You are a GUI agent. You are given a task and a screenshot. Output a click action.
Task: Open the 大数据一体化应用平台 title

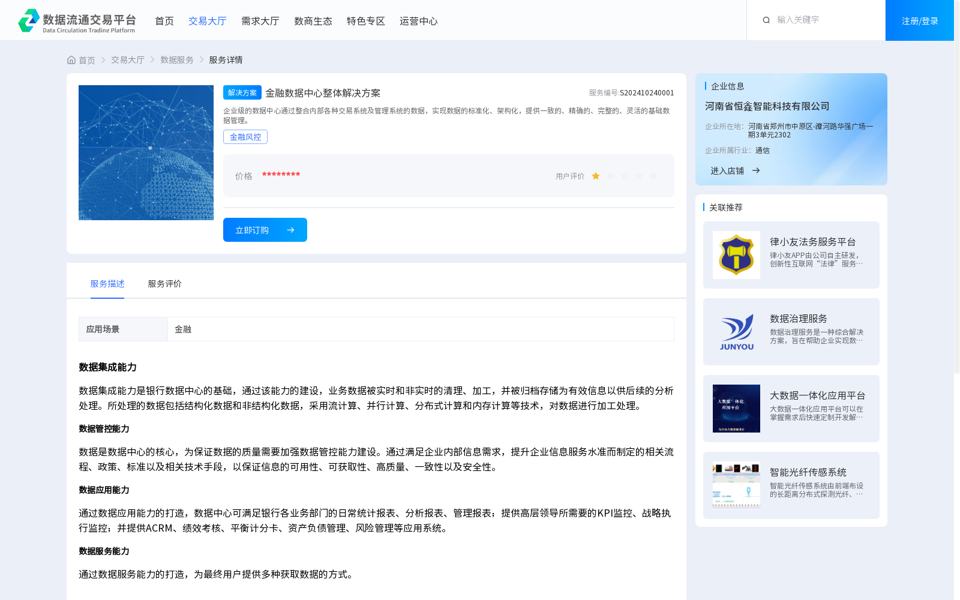tap(818, 395)
